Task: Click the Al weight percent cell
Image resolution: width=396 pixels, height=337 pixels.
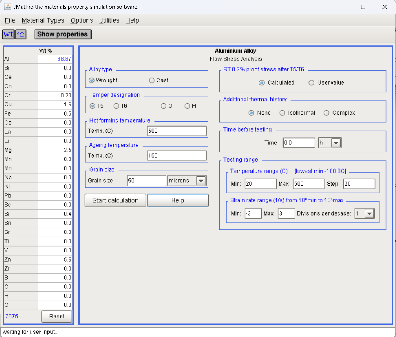Action: 55,59
